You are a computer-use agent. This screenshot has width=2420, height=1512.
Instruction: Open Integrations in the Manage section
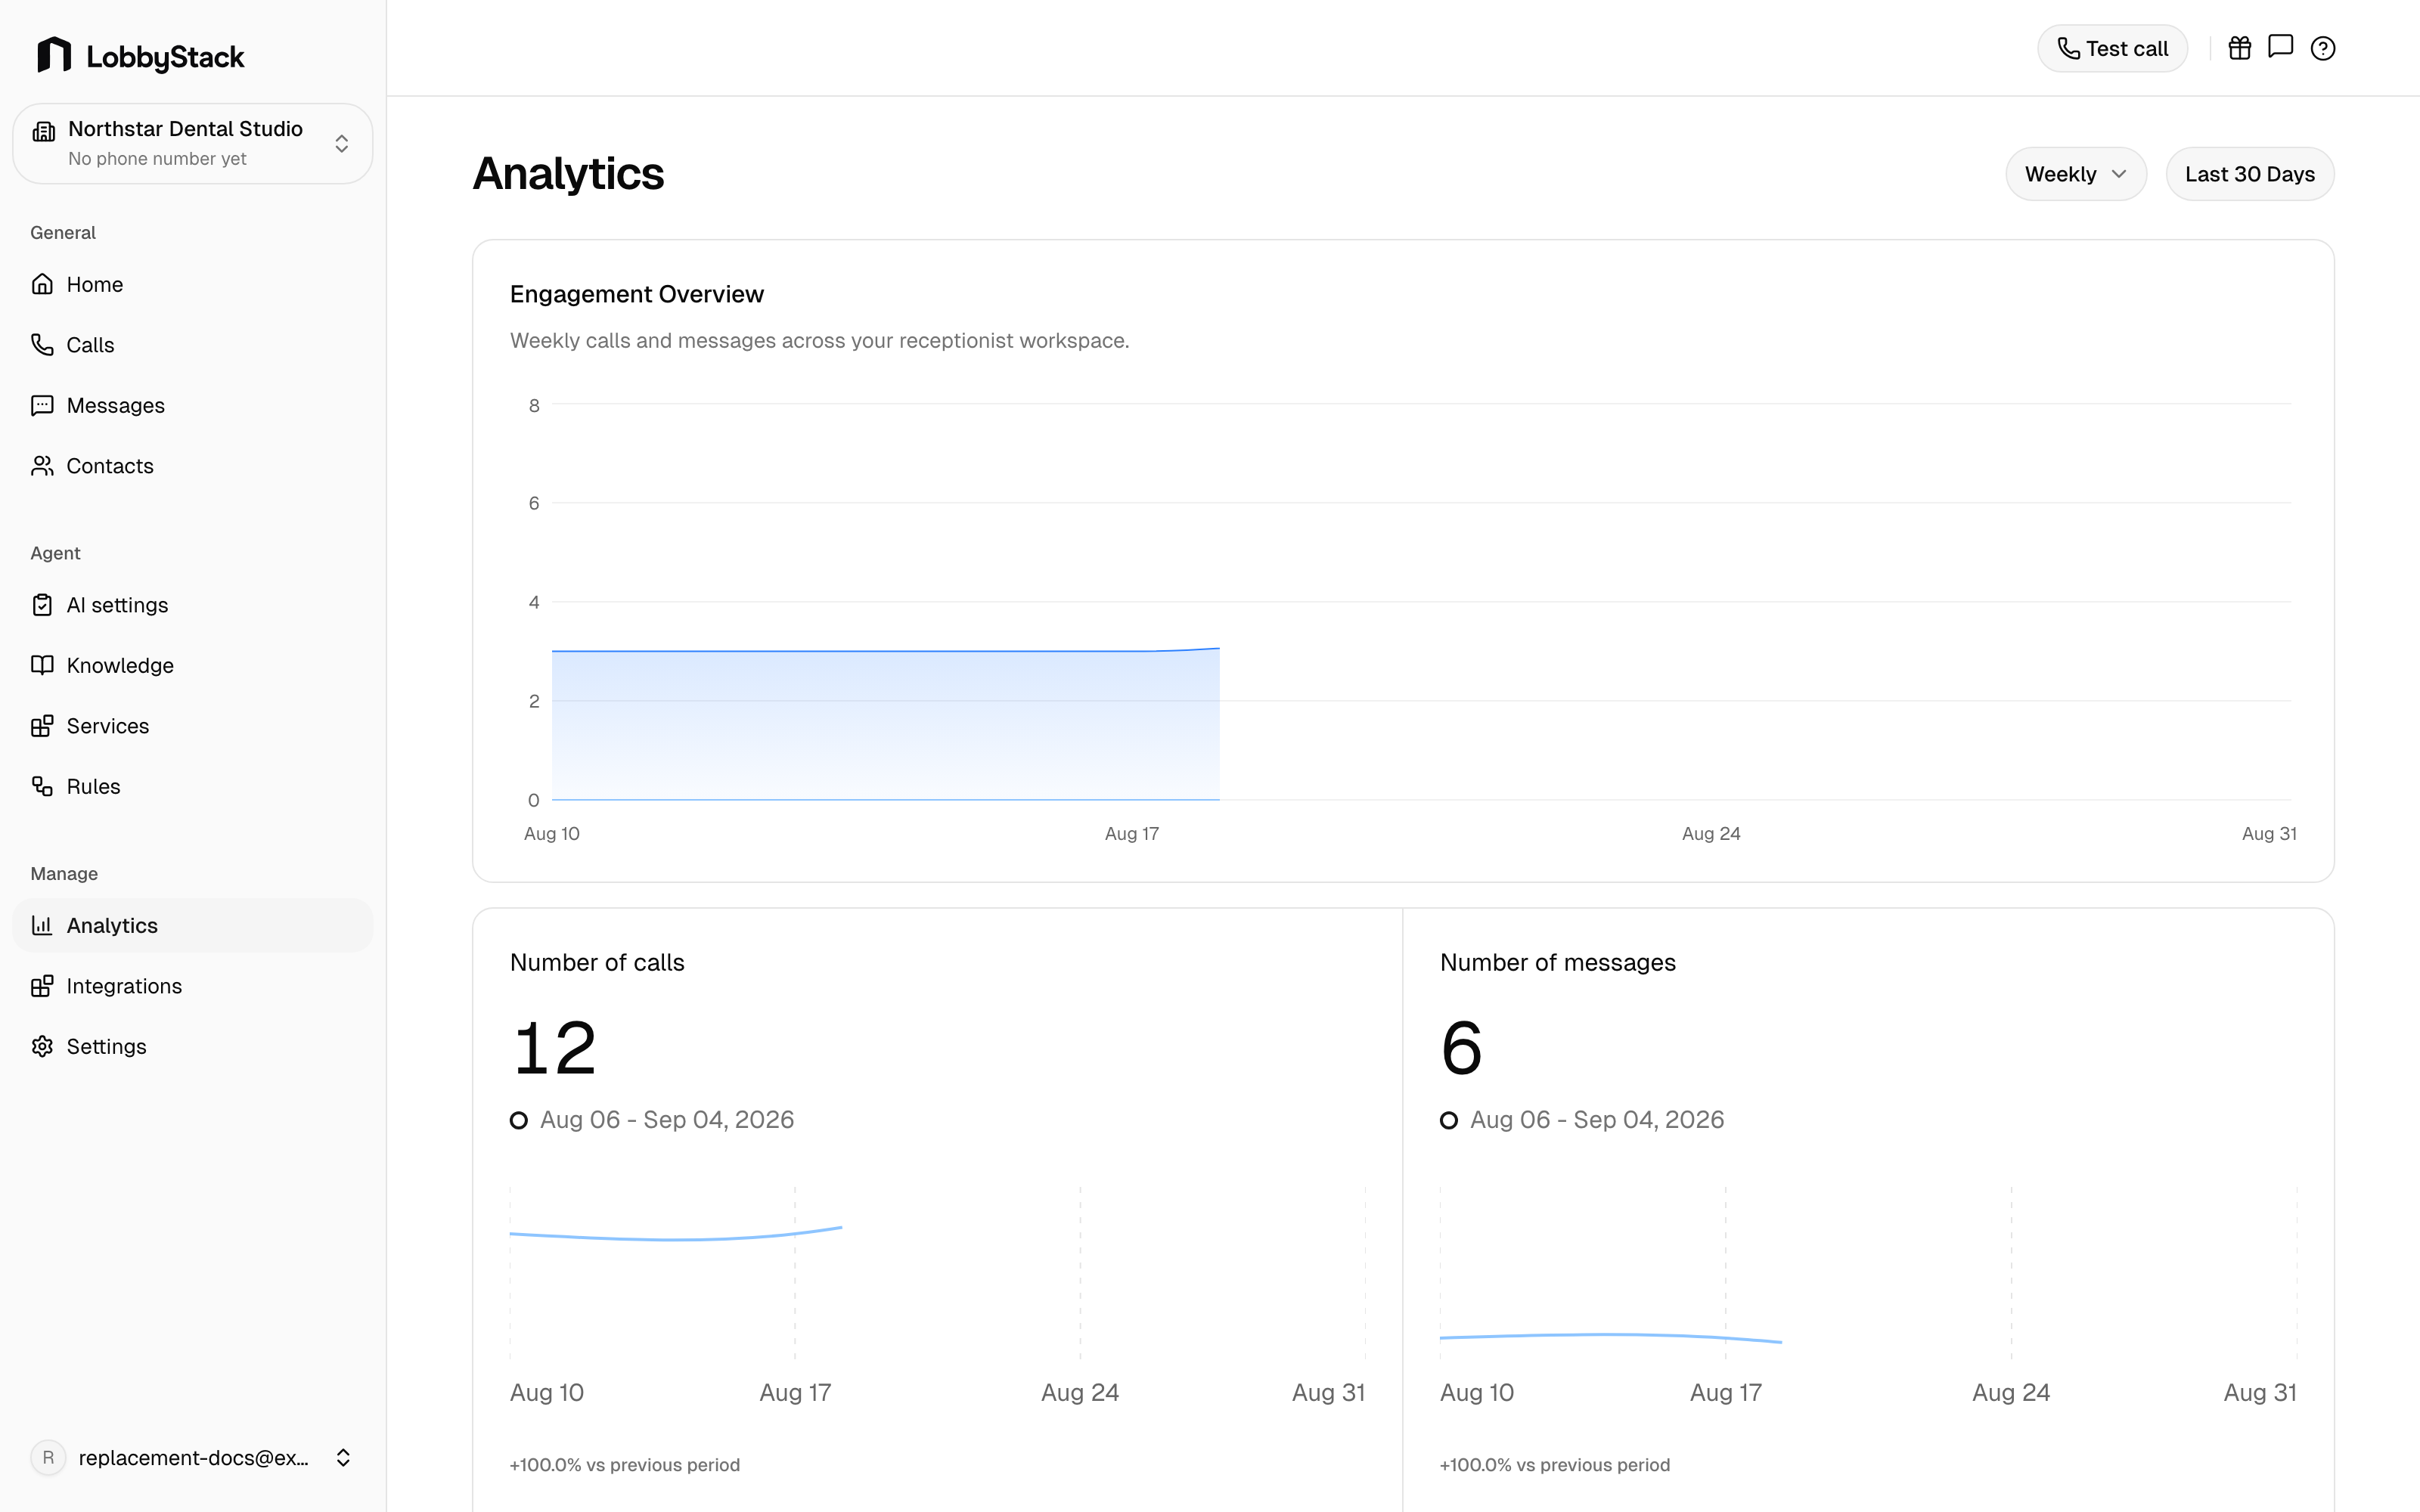193,986
